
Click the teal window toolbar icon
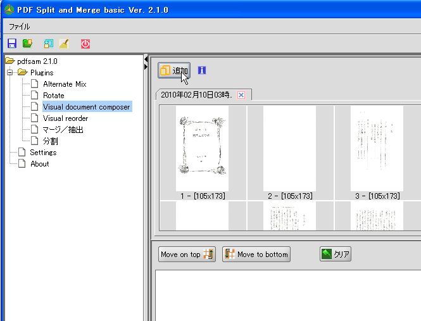[49, 44]
